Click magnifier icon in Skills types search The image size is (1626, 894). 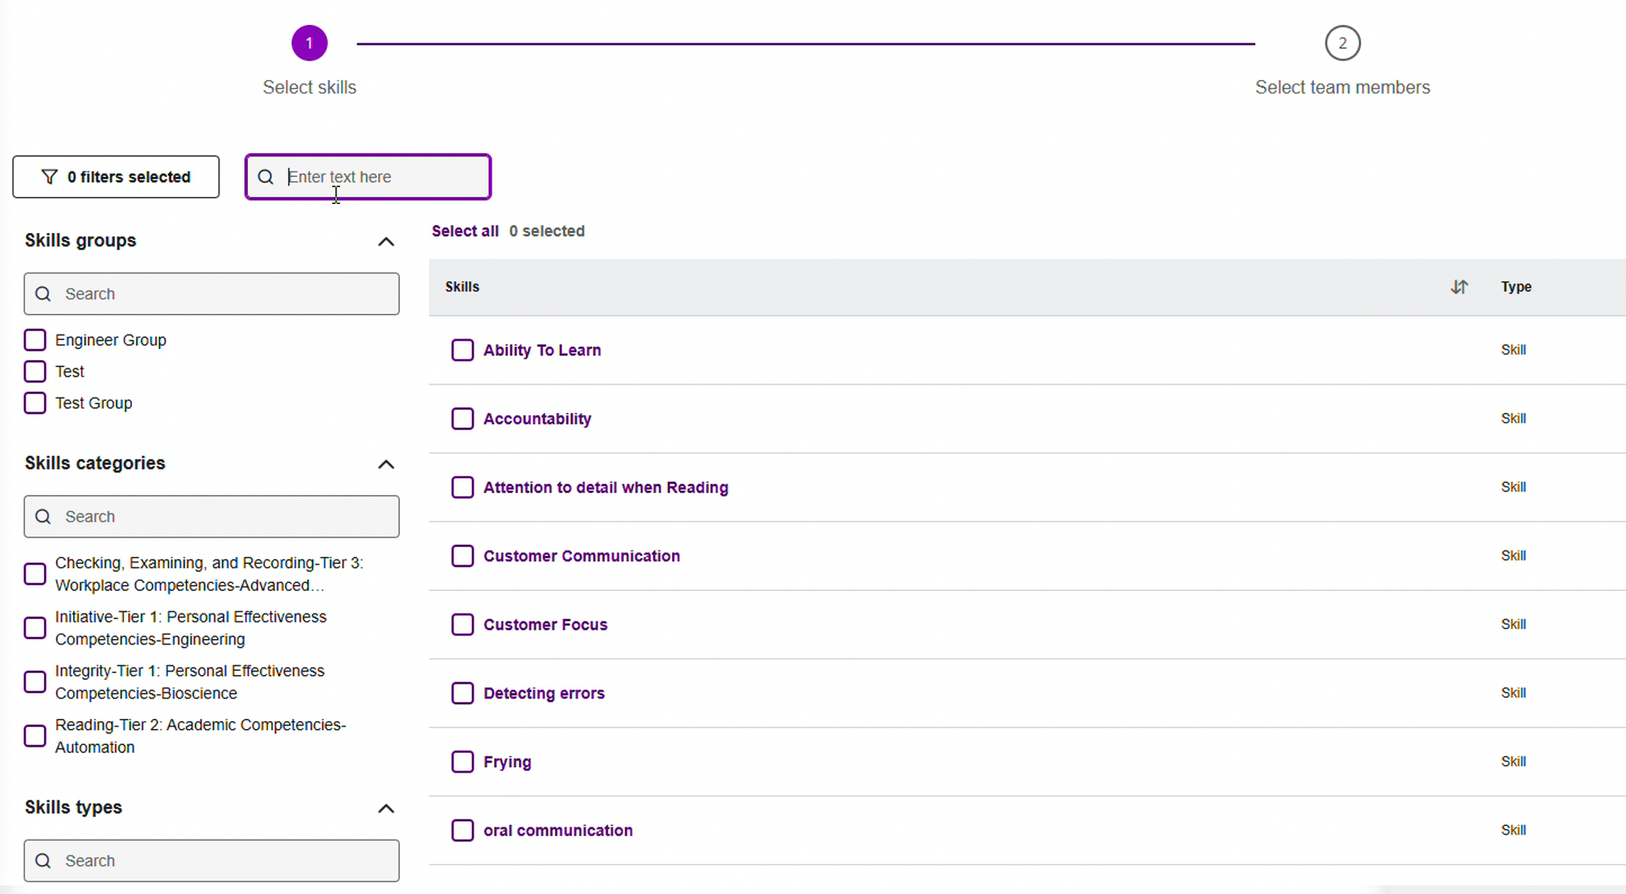pos(43,861)
